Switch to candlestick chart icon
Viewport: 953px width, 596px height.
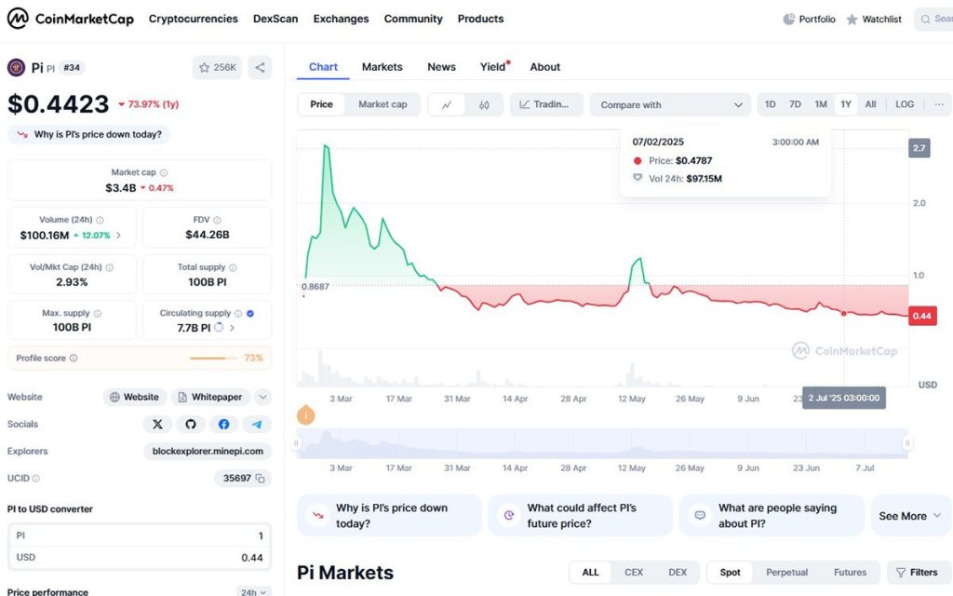tap(484, 104)
